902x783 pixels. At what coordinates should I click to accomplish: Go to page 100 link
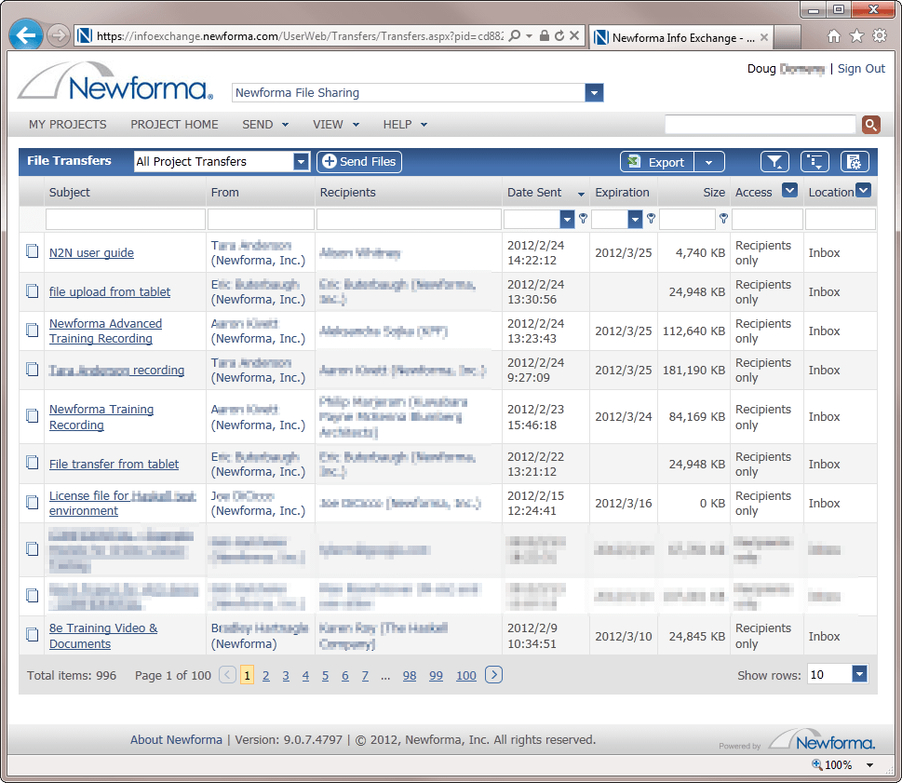[x=466, y=675]
